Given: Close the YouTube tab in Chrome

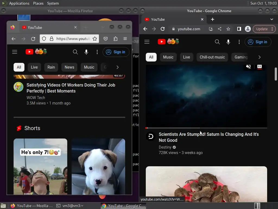Looking at the screenshot, I should tap(202, 19).
